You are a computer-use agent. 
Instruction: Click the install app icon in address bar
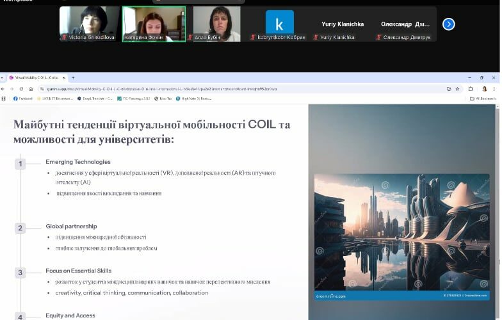pos(448,89)
